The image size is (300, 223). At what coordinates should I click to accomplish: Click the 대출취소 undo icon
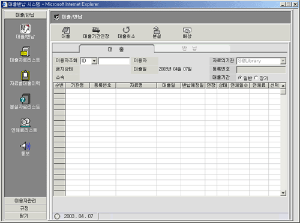tap(126, 30)
